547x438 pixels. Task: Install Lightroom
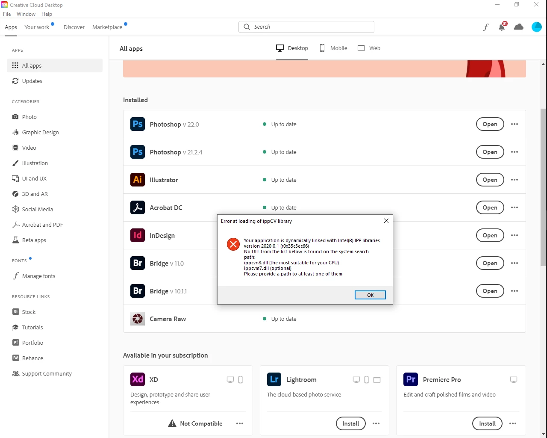point(351,423)
